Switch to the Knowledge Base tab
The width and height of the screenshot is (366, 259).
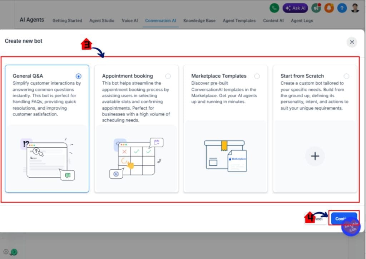[199, 20]
